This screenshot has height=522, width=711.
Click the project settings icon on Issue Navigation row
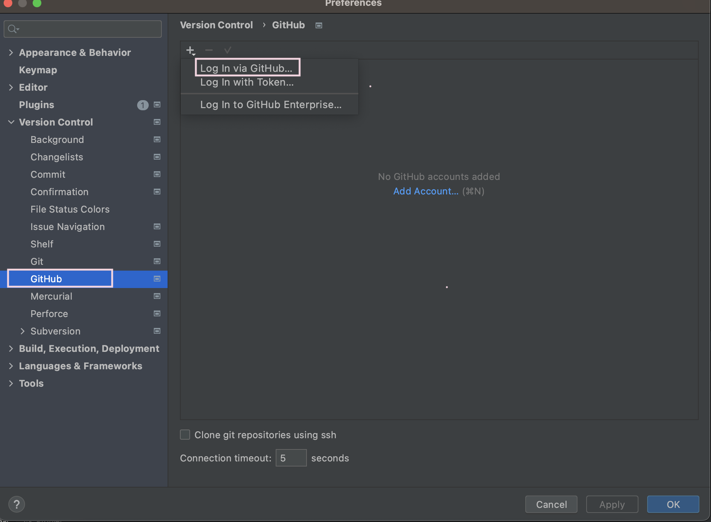click(x=157, y=226)
